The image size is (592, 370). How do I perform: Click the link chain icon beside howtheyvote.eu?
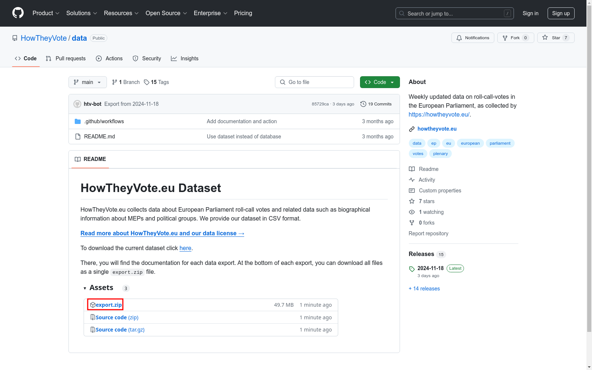(x=412, y=129)
